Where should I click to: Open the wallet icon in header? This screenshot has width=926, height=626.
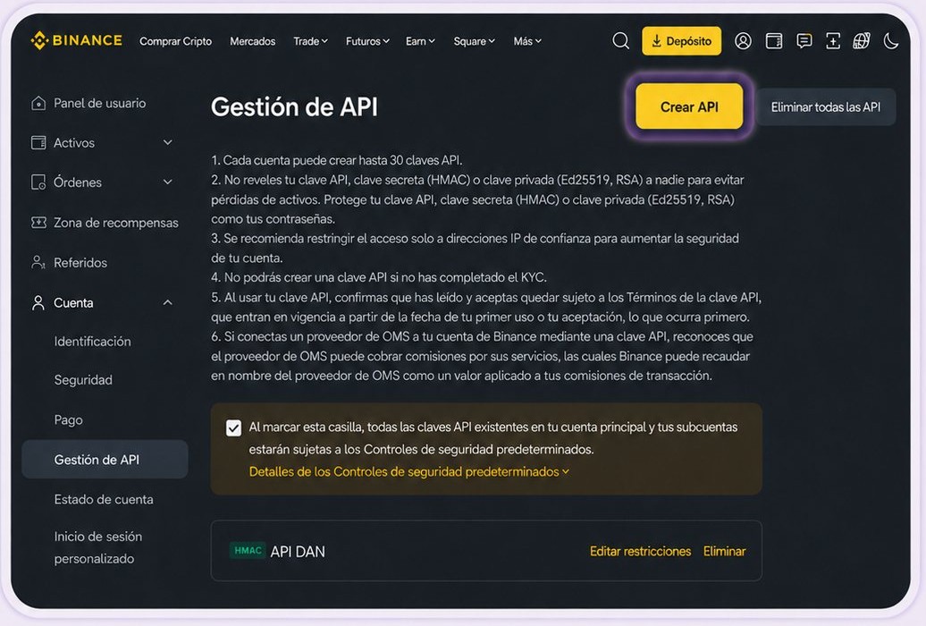[774, 41]
